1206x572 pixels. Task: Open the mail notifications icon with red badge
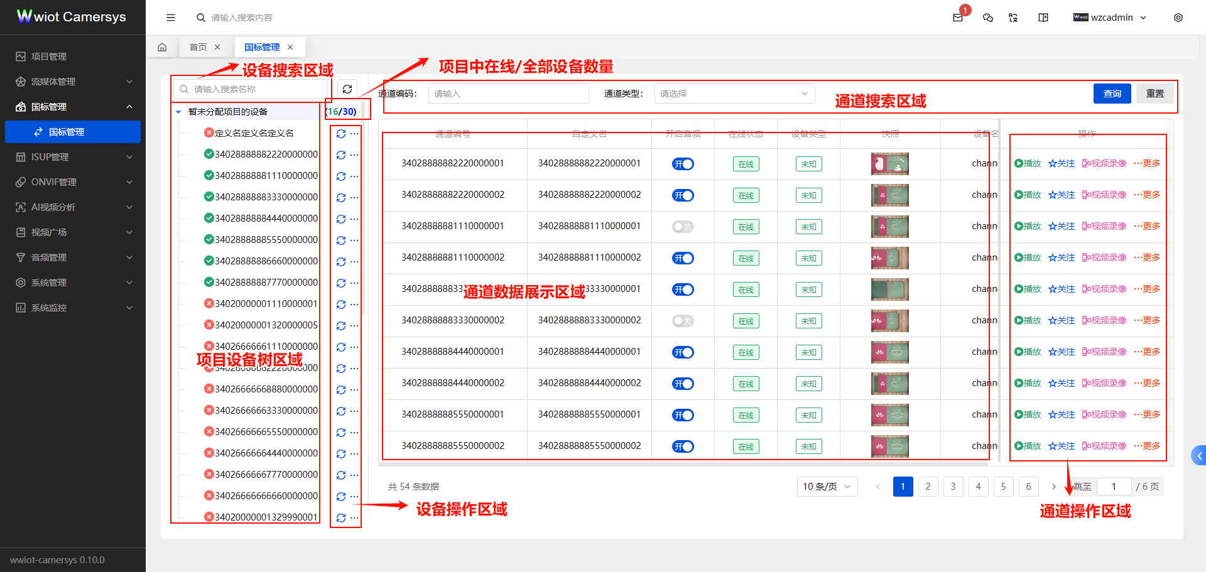958,18
